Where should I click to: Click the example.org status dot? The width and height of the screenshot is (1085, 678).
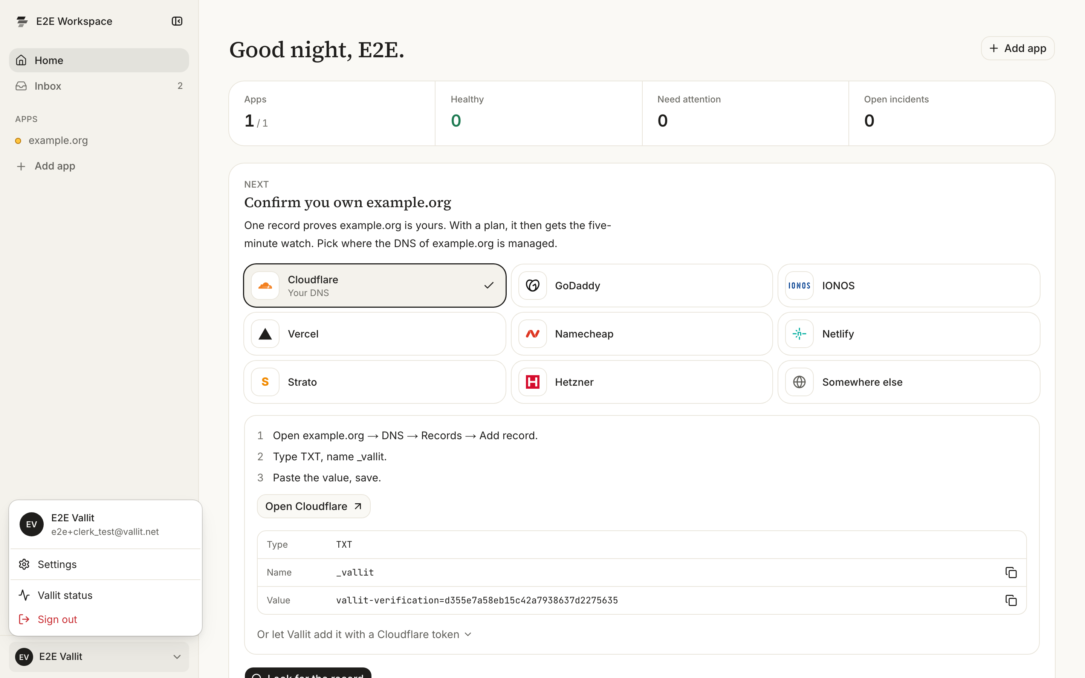pos(18,141)
